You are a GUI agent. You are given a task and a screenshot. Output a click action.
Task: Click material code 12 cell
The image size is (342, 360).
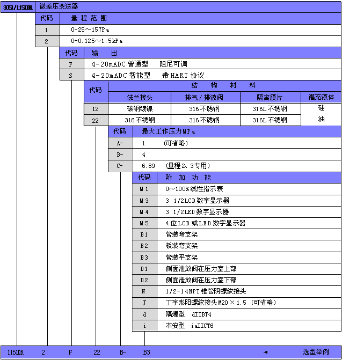pyautogui.click(x=96, y=109)
